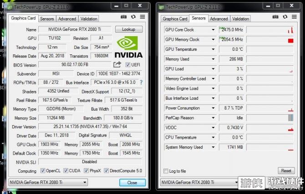The width and height of the screenshot is (305, 194).
Task: Expand the GPU Core Clock sensor dropdown
Action: point(213,30)
